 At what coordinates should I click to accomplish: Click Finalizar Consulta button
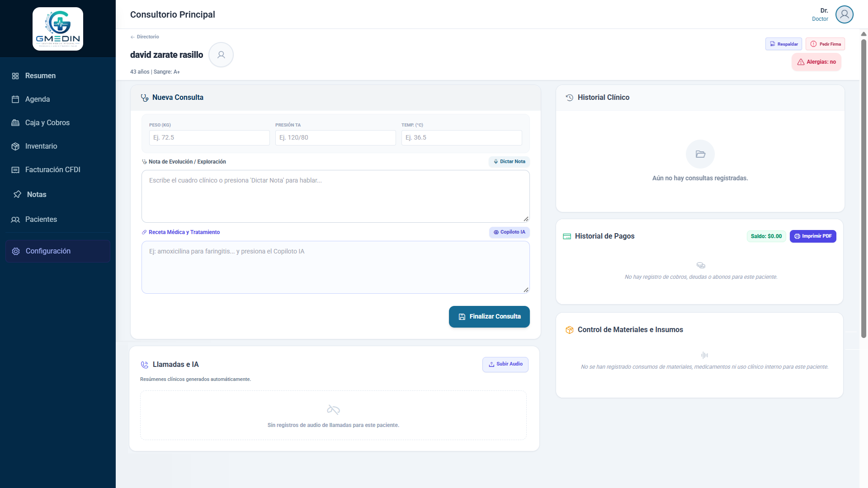489,317
